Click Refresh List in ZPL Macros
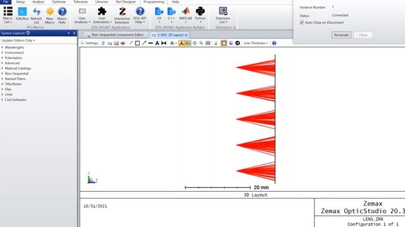405x227 pixels. (x=36, y=15)
